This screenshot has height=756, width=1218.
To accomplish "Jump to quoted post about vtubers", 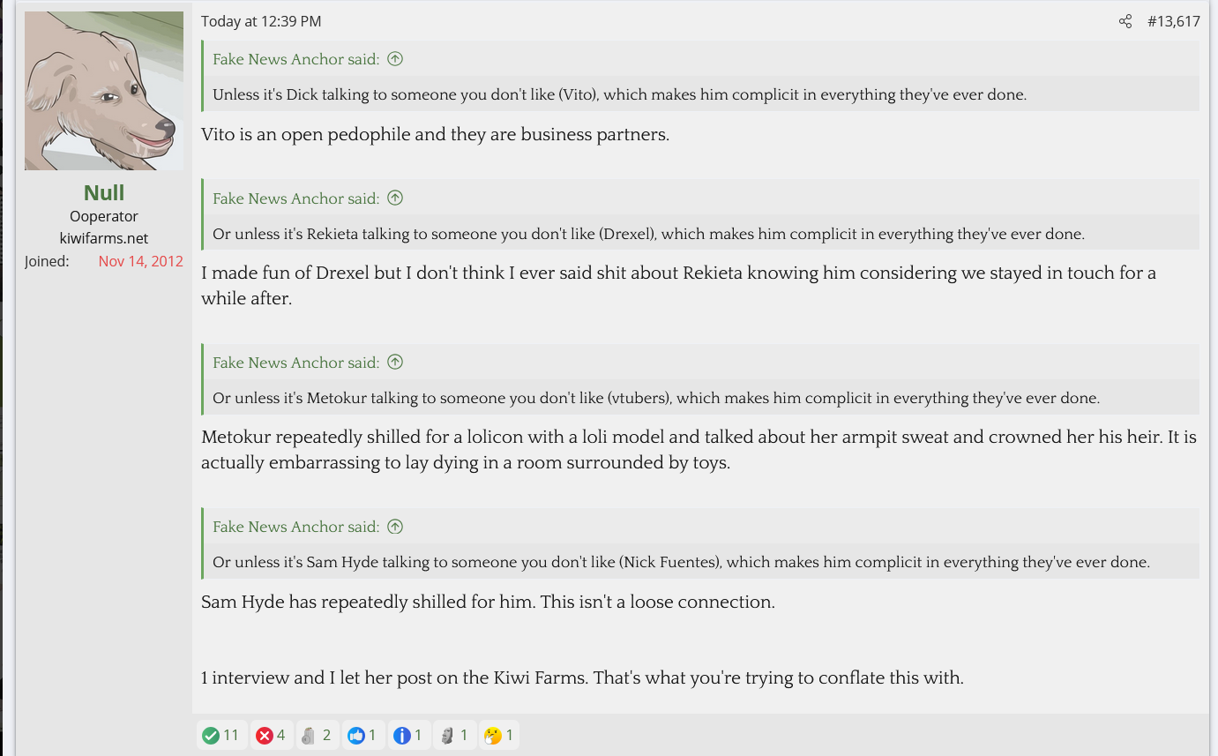I will click(395, 363).
